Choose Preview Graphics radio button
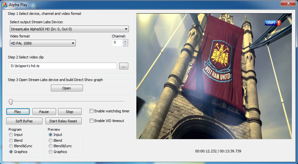This screenshot has width=298, height=164. tap(51, 152)
